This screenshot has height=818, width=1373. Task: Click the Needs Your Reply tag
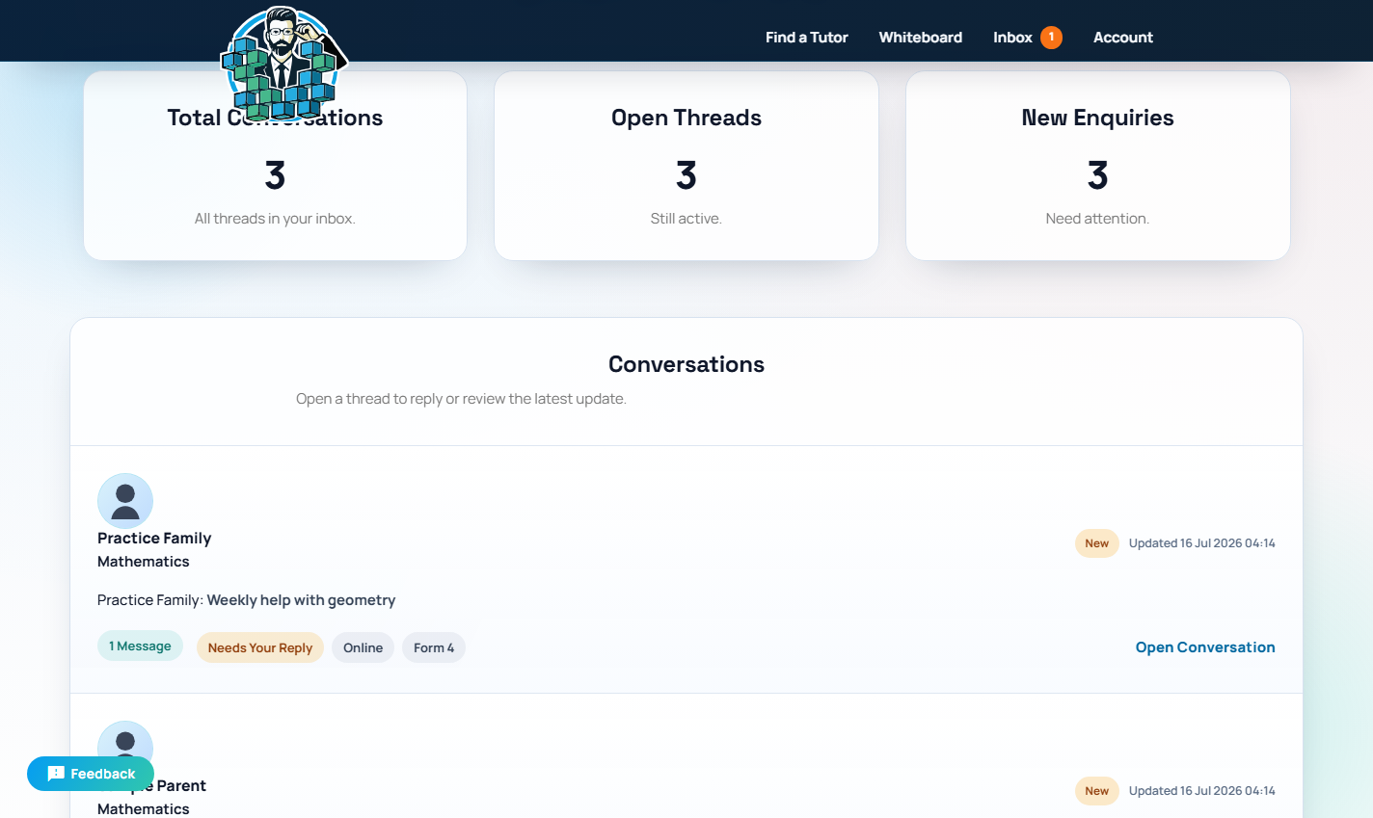(260, 647)
